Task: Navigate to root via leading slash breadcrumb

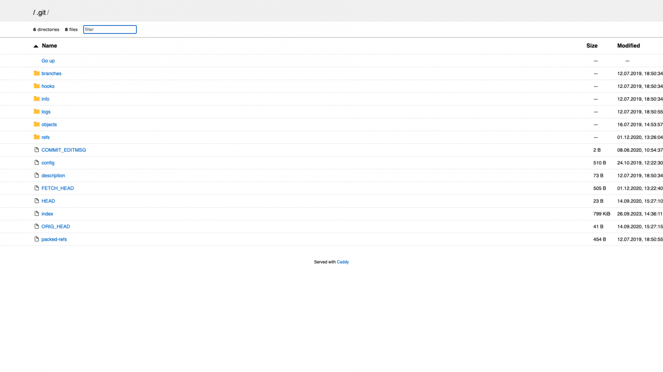Action: 34,13
